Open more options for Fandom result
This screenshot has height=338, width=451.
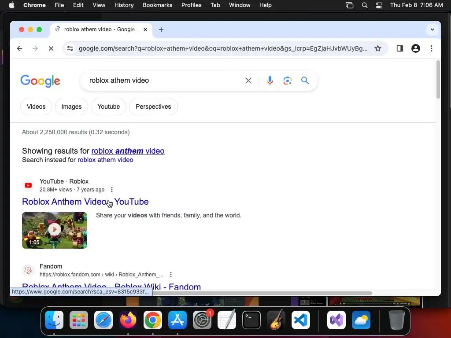171,275
